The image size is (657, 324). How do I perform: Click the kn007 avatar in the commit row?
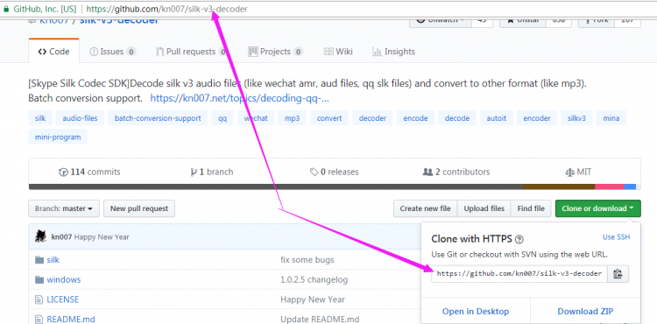pyautogui.click(x=40, y=236)
